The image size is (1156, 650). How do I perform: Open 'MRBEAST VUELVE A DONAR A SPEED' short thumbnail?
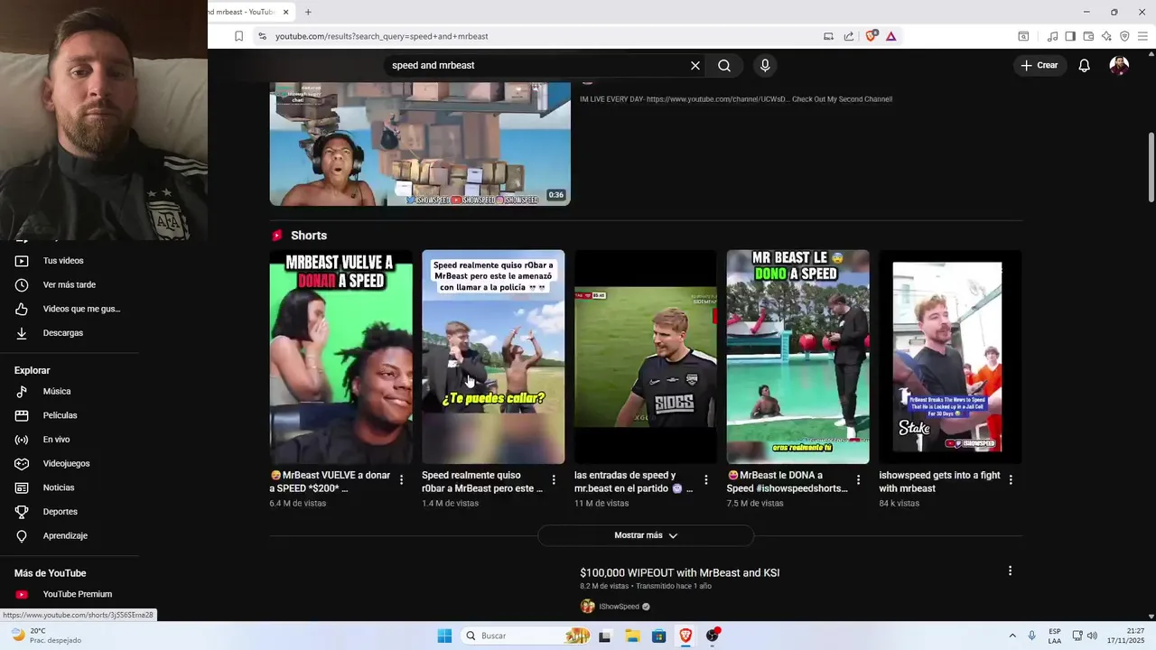point(340,357)
